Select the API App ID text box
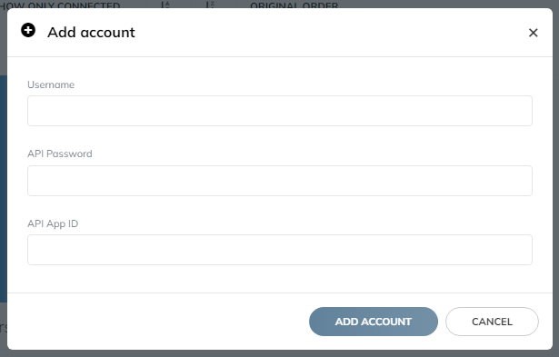 (x=280, y=250)
